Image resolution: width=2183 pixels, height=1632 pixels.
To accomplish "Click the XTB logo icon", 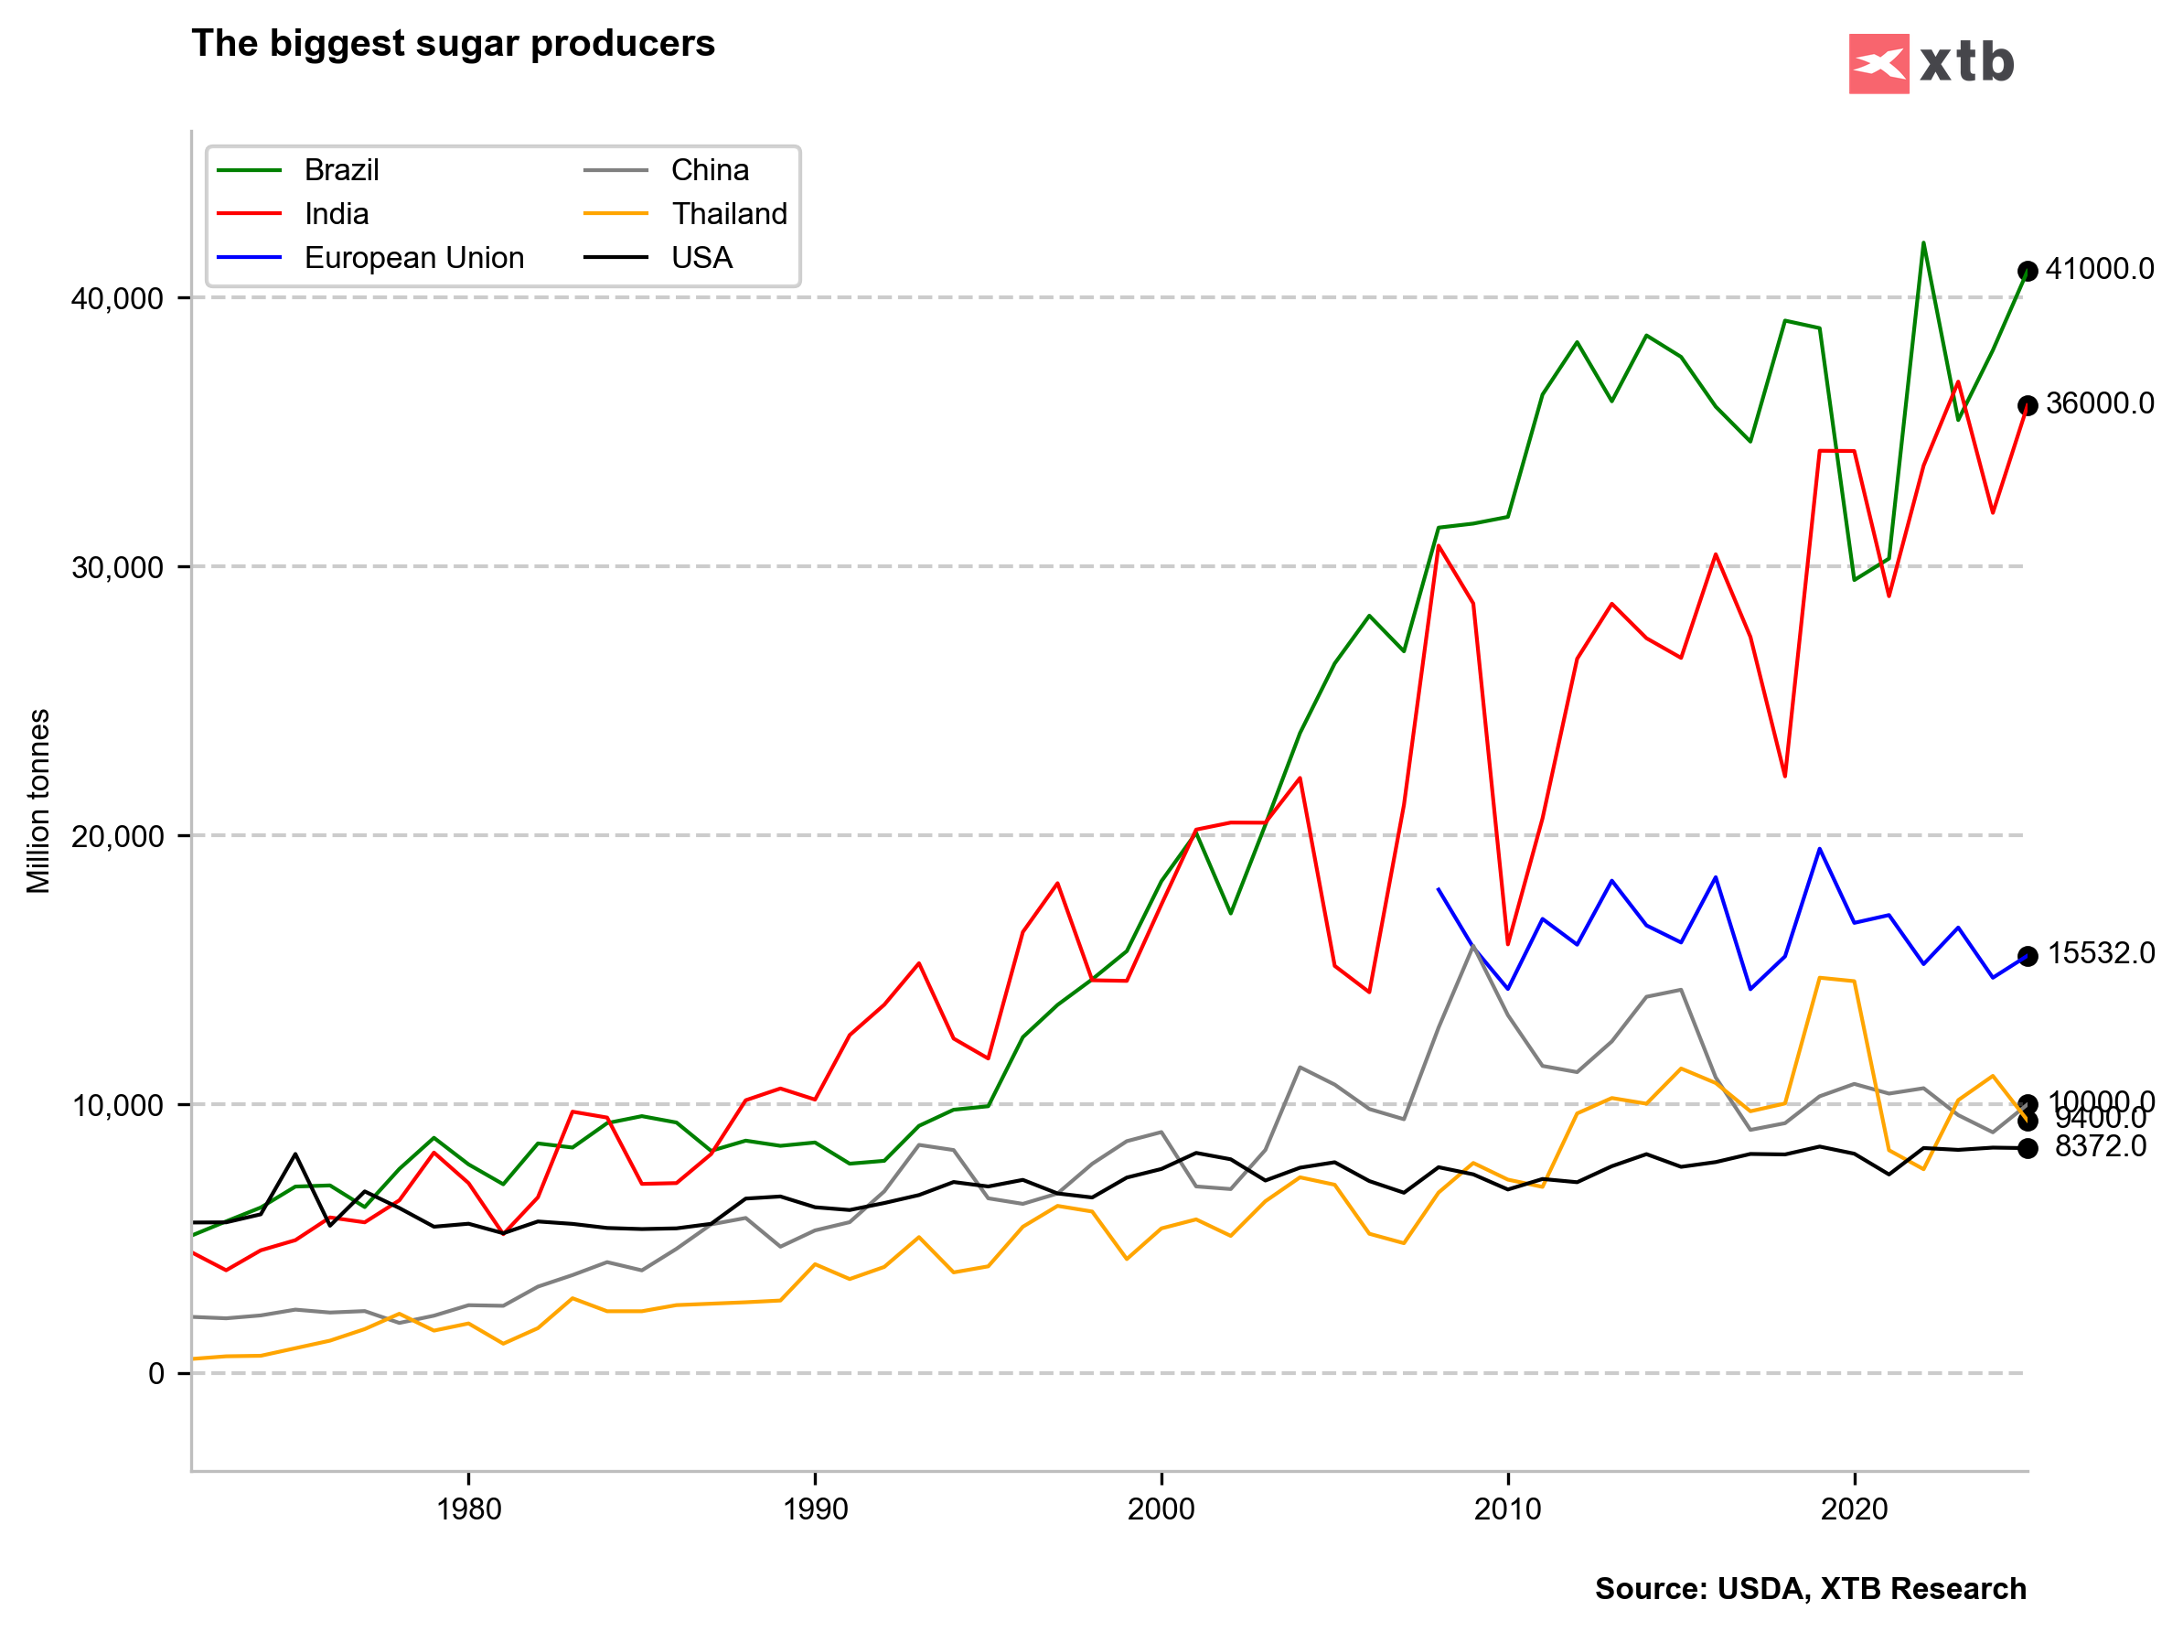I will pos(1878,63).
